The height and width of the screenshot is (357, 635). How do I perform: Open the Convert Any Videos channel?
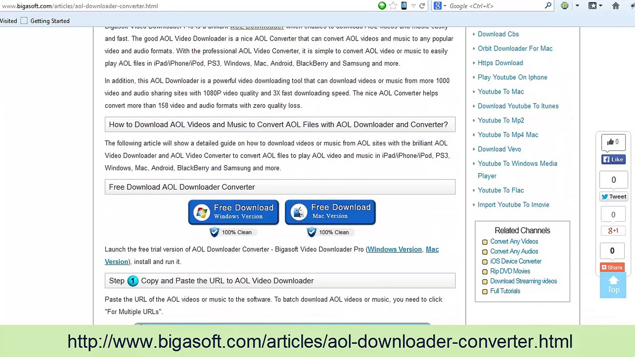(x=514, y=241)
